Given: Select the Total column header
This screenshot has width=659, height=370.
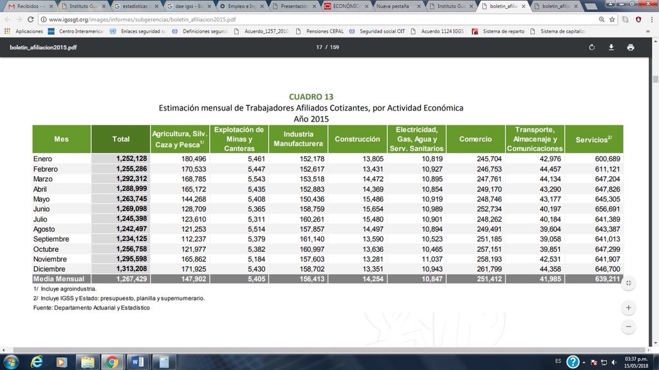Looking at the screenshot, I should point(120,139).
